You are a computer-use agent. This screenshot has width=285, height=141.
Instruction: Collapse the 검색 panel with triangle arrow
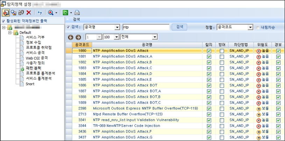(x=67, y=20)
